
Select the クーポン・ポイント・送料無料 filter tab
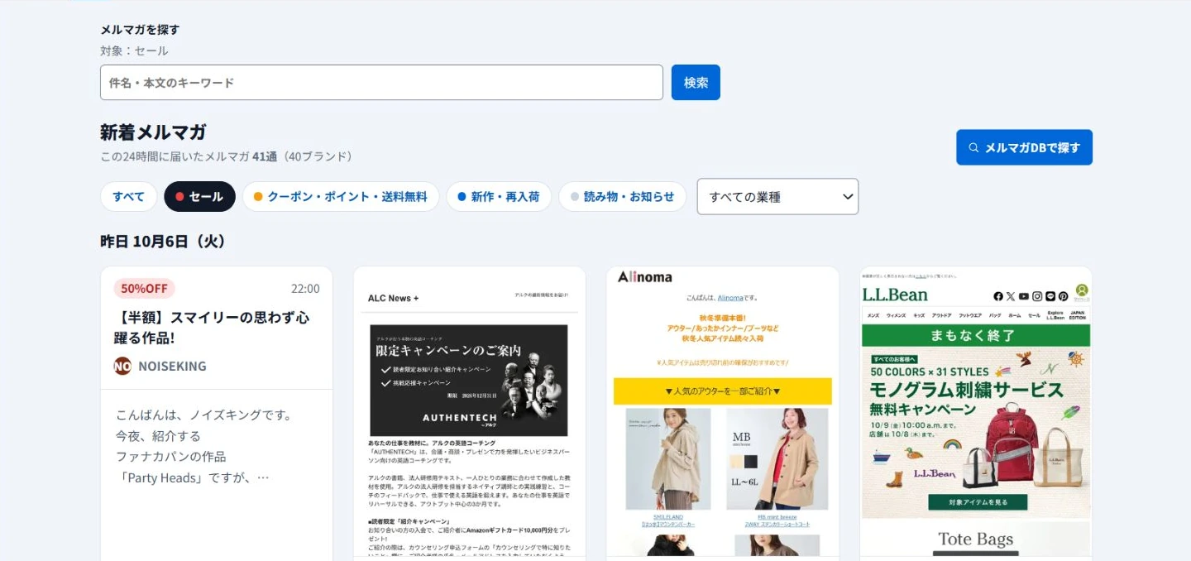click(x=341, y=196)
